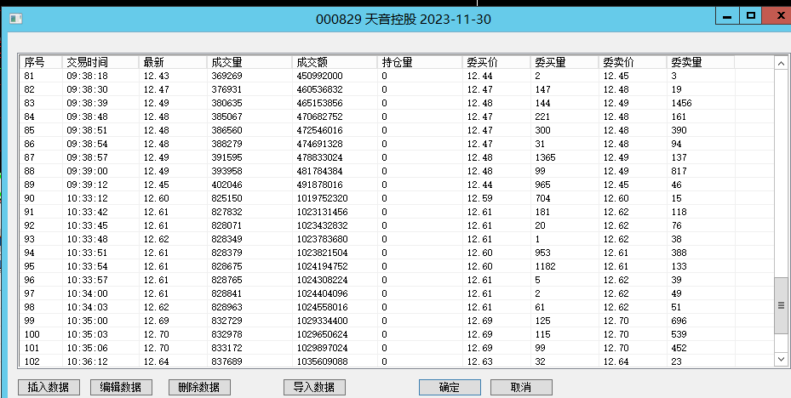Click the 成交量 column header
The image size is (791, 398).
[x=249, y=62]
